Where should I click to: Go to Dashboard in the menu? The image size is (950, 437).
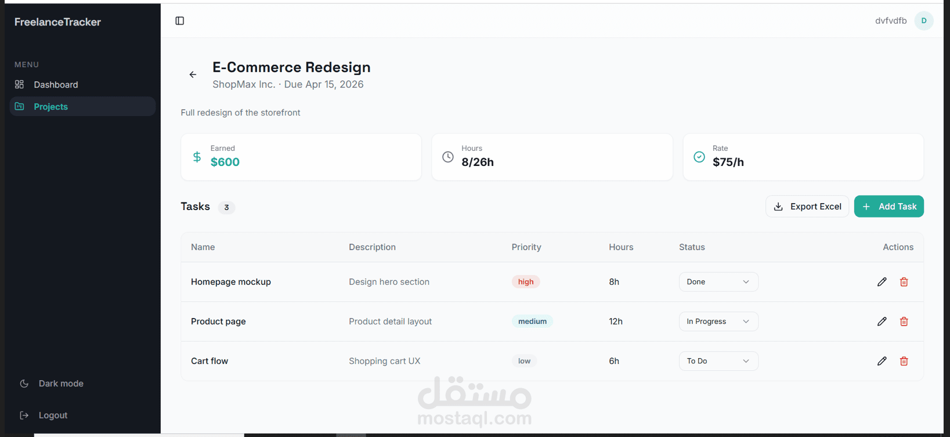coord(56,85)
